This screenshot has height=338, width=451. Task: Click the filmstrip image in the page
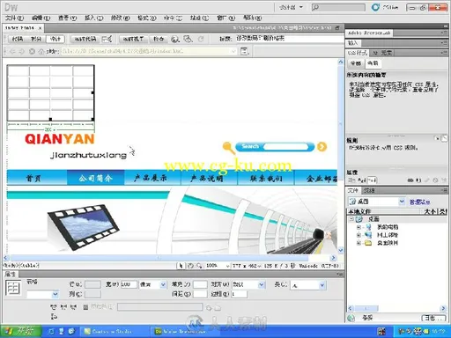click(83, 227)
